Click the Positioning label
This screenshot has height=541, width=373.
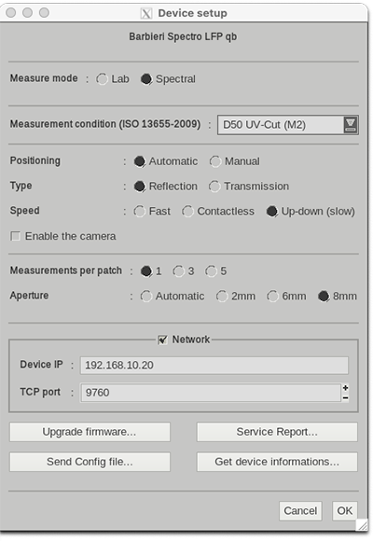(x=35, y=160)
